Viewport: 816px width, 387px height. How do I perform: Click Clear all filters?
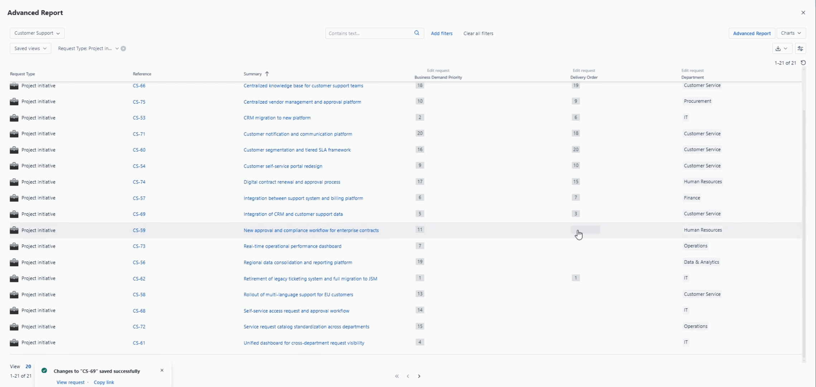pyautogui.click(x=478, y=33)
